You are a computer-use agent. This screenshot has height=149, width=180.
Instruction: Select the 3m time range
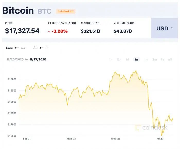[x=154, y=59]
